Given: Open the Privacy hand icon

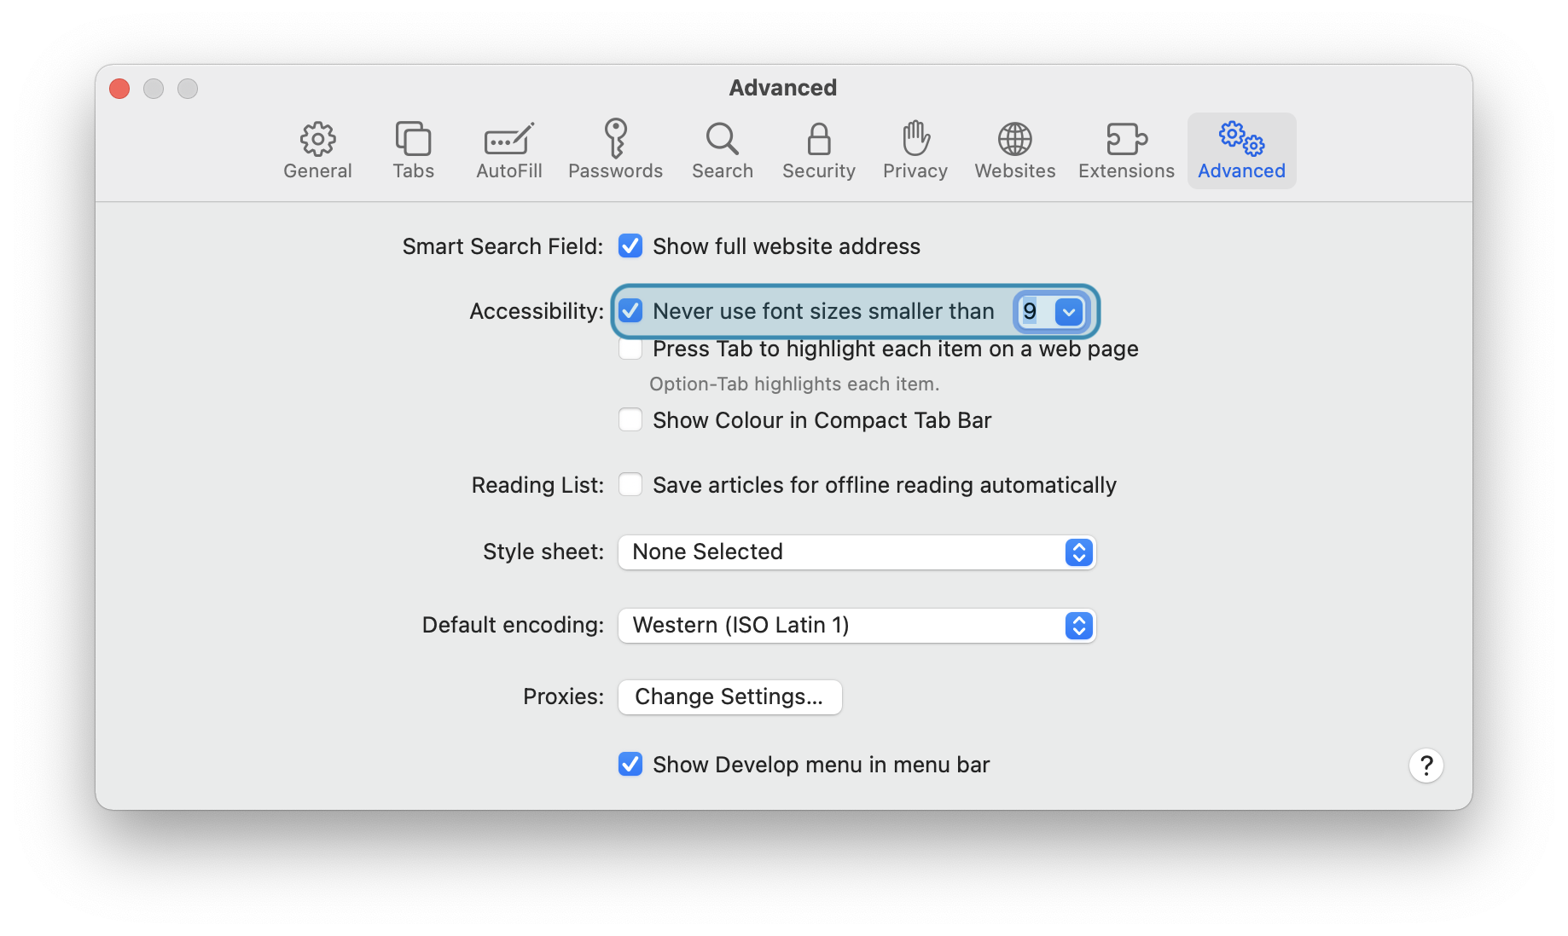Looking at the screenshot, I should click(x=915, y=150).
